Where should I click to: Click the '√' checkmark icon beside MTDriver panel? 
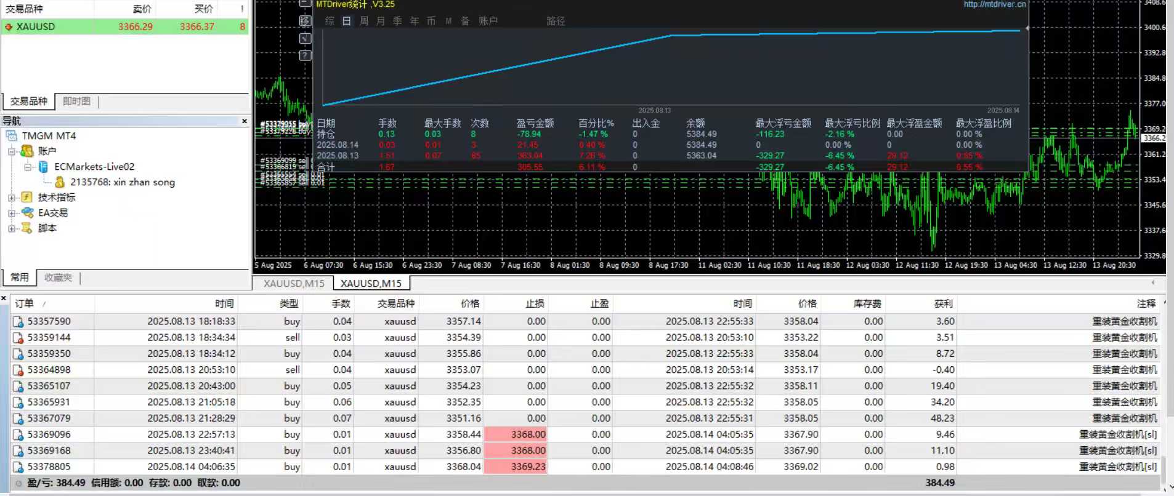pos(305,38)
